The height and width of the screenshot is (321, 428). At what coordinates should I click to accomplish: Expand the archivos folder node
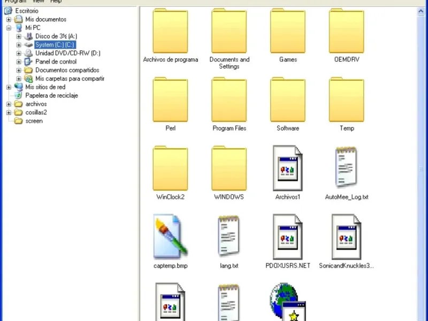click(9, 104)
